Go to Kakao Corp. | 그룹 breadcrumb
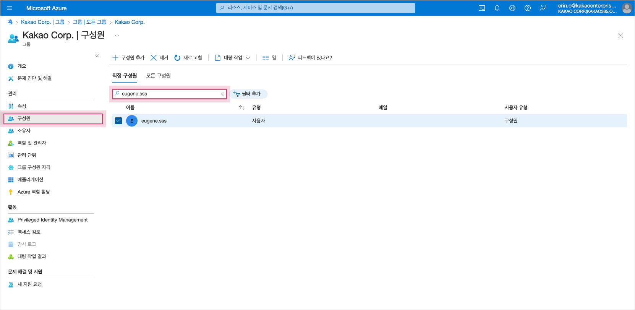Image resolution: width=635 pixels, height=310 pixels. click(x=43, y=22)
